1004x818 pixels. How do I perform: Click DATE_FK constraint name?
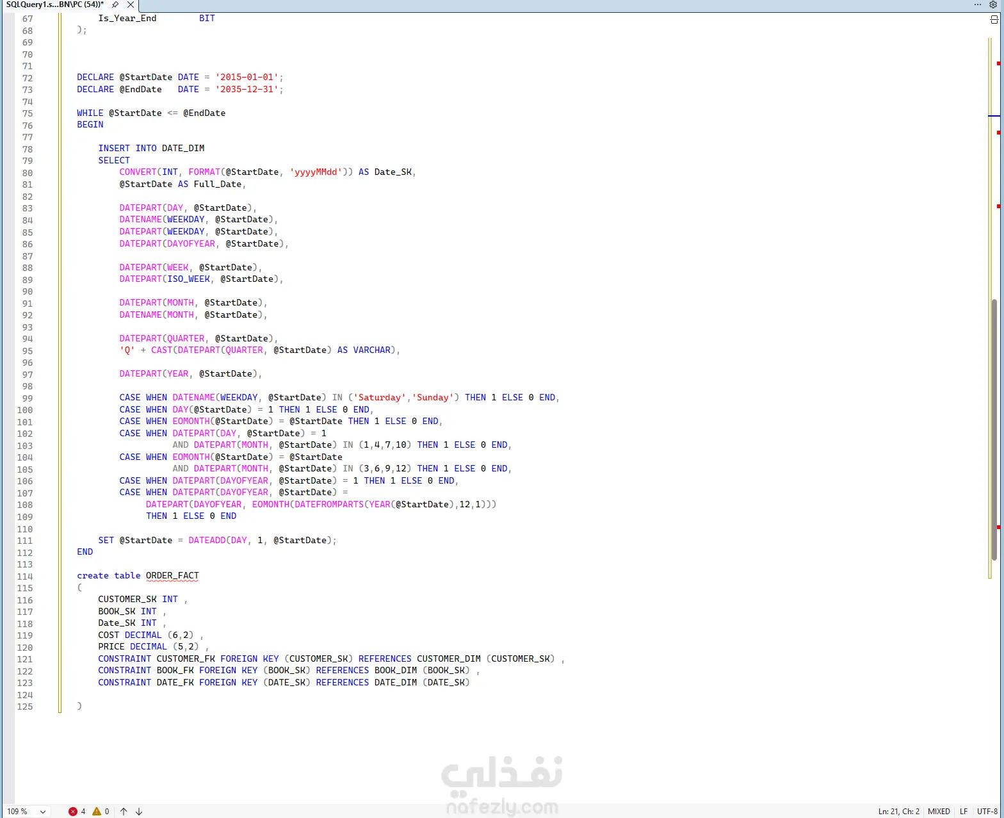(x=175, y=682)
